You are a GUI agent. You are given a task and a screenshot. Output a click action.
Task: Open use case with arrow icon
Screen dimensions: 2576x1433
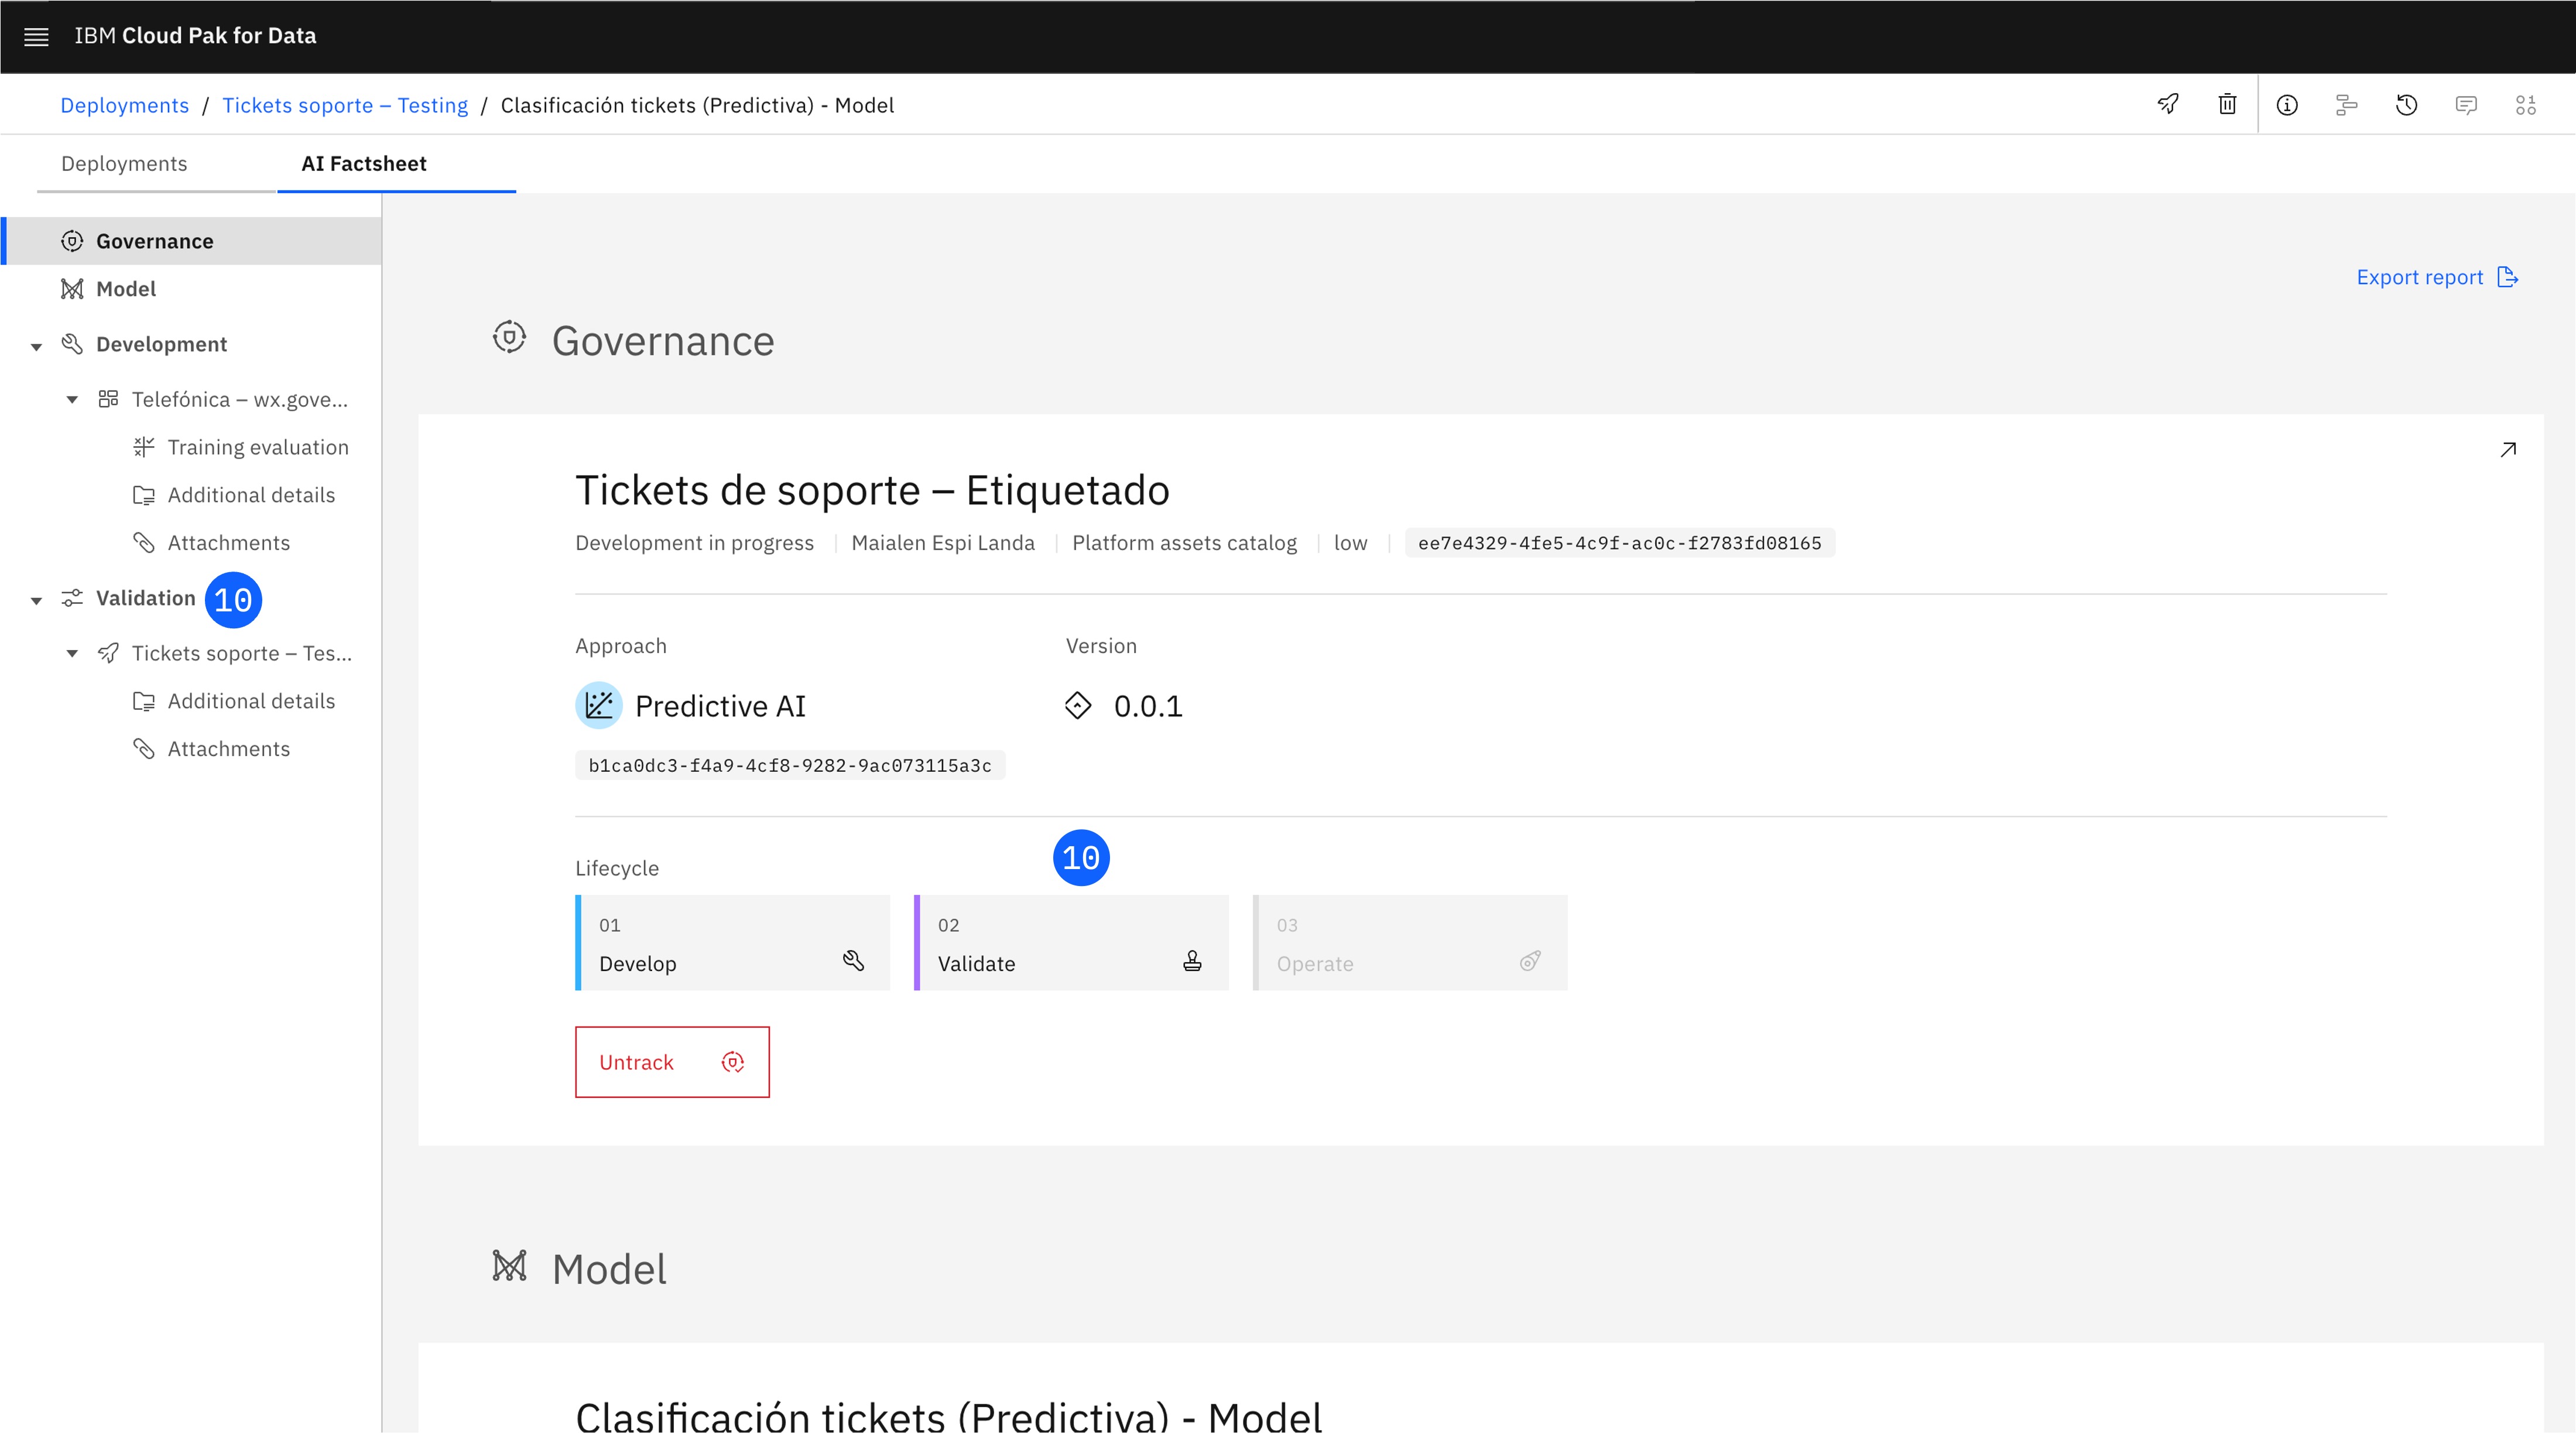pyautogui.click(x=2507, y=450)
